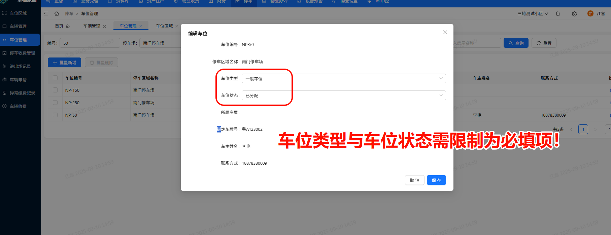Open the 车位状态 dropdown showing 已分配

click(344, 95)
